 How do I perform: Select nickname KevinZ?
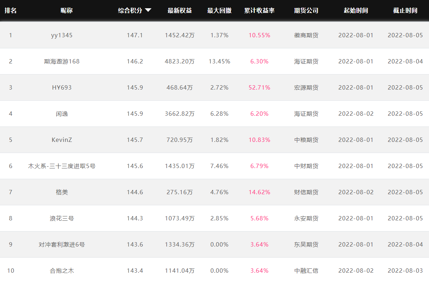[x=62, y=140]
